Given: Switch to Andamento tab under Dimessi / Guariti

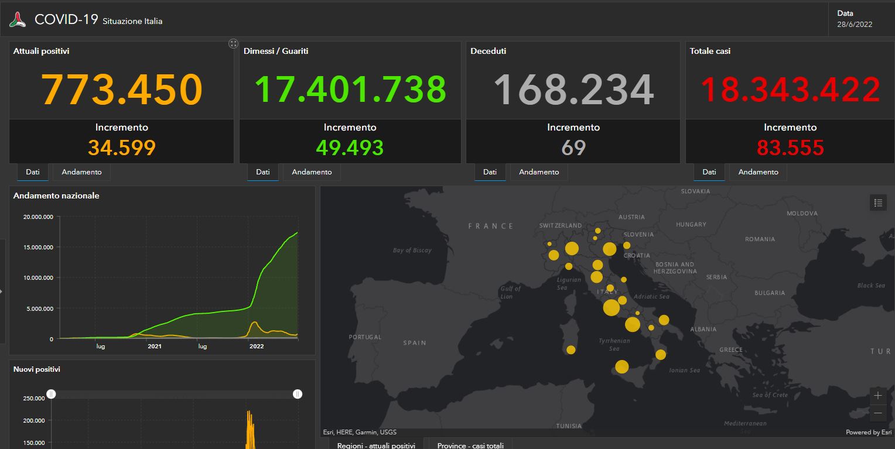Looking at the screenshot, I should click(x=312, y=172).
